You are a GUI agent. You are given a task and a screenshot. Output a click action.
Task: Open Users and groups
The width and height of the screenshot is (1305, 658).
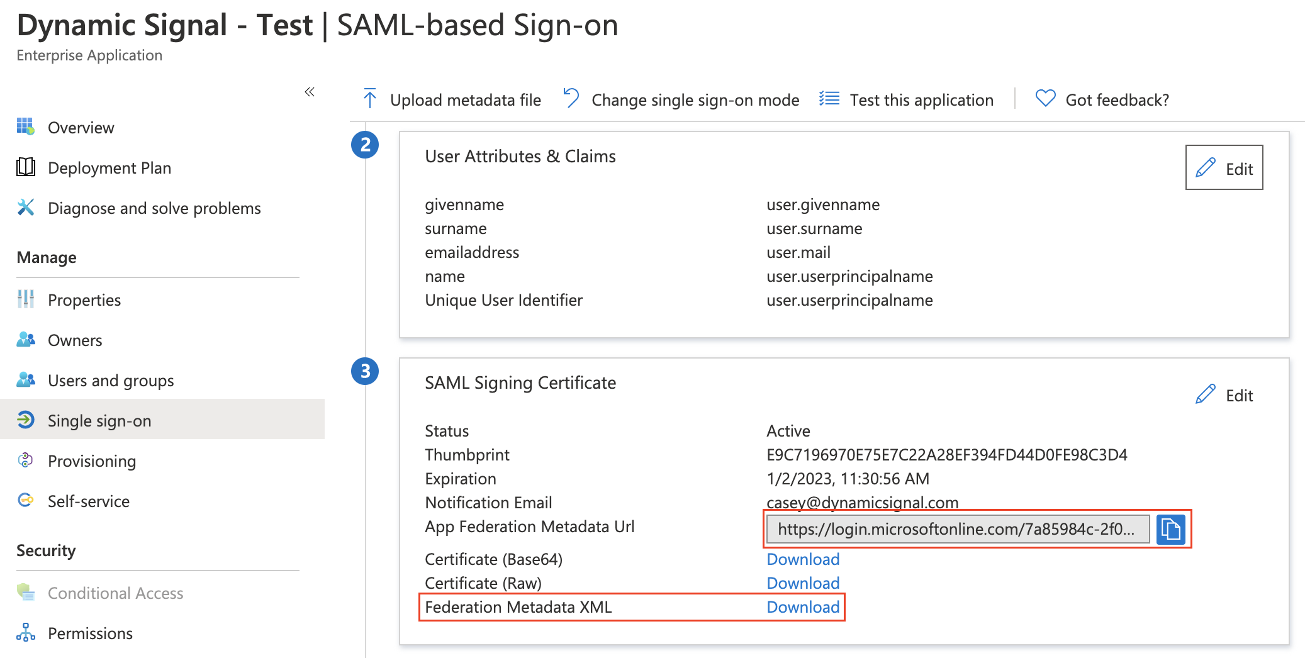(111, 381)
